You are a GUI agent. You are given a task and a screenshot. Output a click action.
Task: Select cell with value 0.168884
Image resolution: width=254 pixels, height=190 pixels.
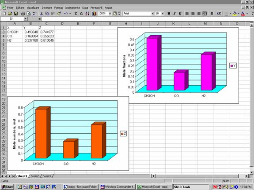coord(30,36)
